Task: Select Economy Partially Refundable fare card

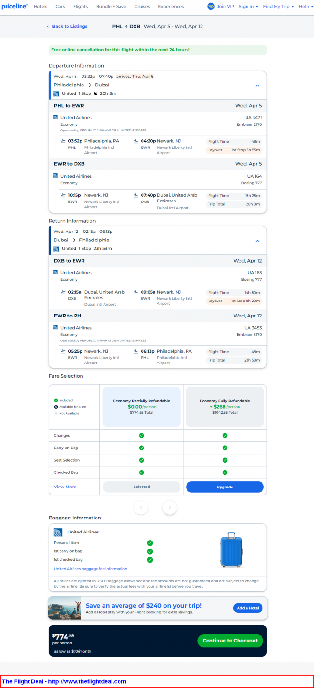Action: [142, 407]
